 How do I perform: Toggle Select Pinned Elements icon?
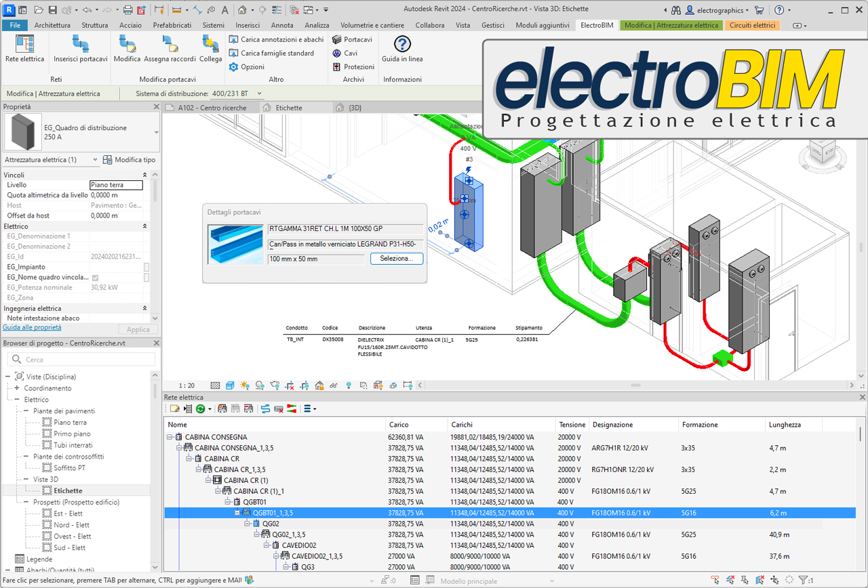click(745, 581)
